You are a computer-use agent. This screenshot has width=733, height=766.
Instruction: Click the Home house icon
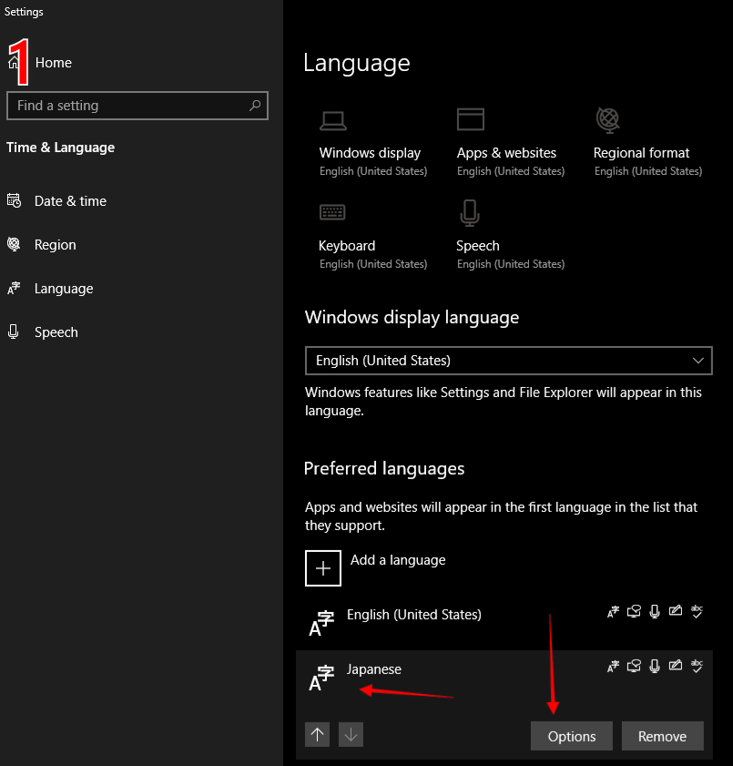pyautogui.click(x=14, y=62)
